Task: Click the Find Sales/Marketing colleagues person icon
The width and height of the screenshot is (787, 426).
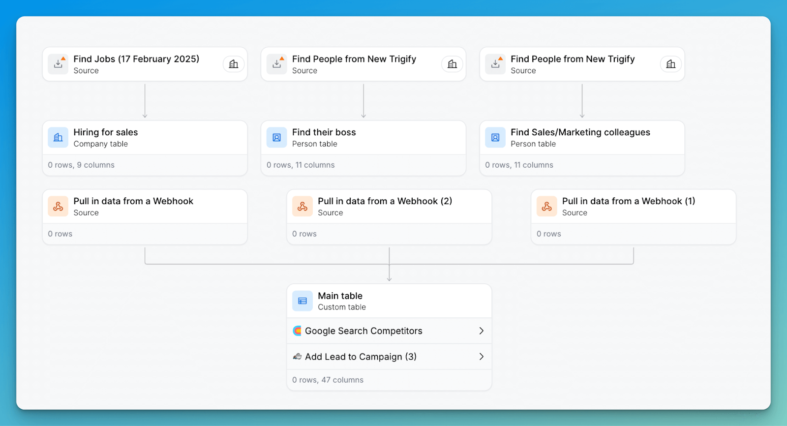Action: (x=495, y=138)
